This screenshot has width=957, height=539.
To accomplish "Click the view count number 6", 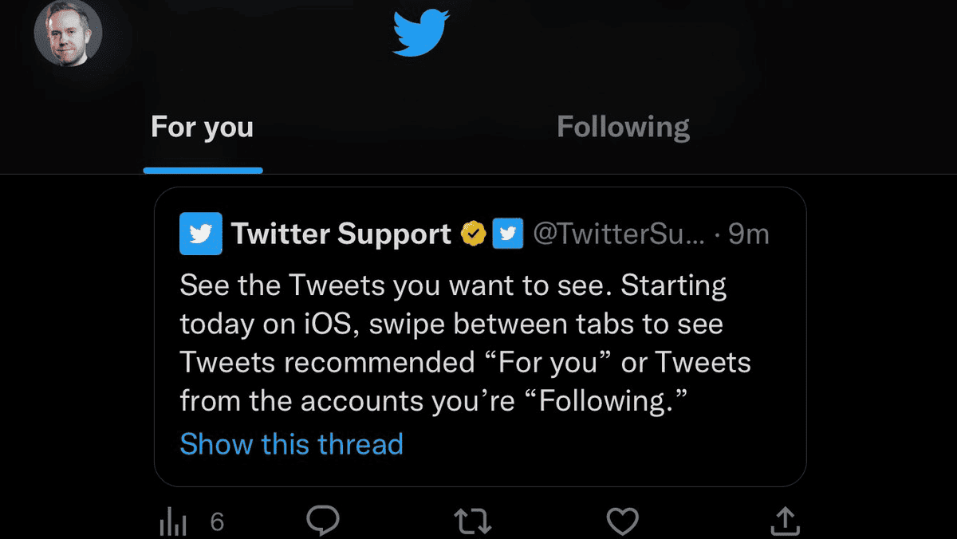I will tap(217, 523).
